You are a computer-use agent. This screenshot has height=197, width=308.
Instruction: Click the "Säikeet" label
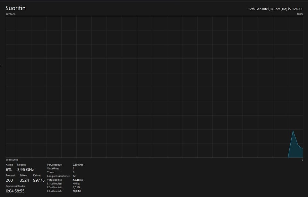pyautogui.click(x=23, y=176)
